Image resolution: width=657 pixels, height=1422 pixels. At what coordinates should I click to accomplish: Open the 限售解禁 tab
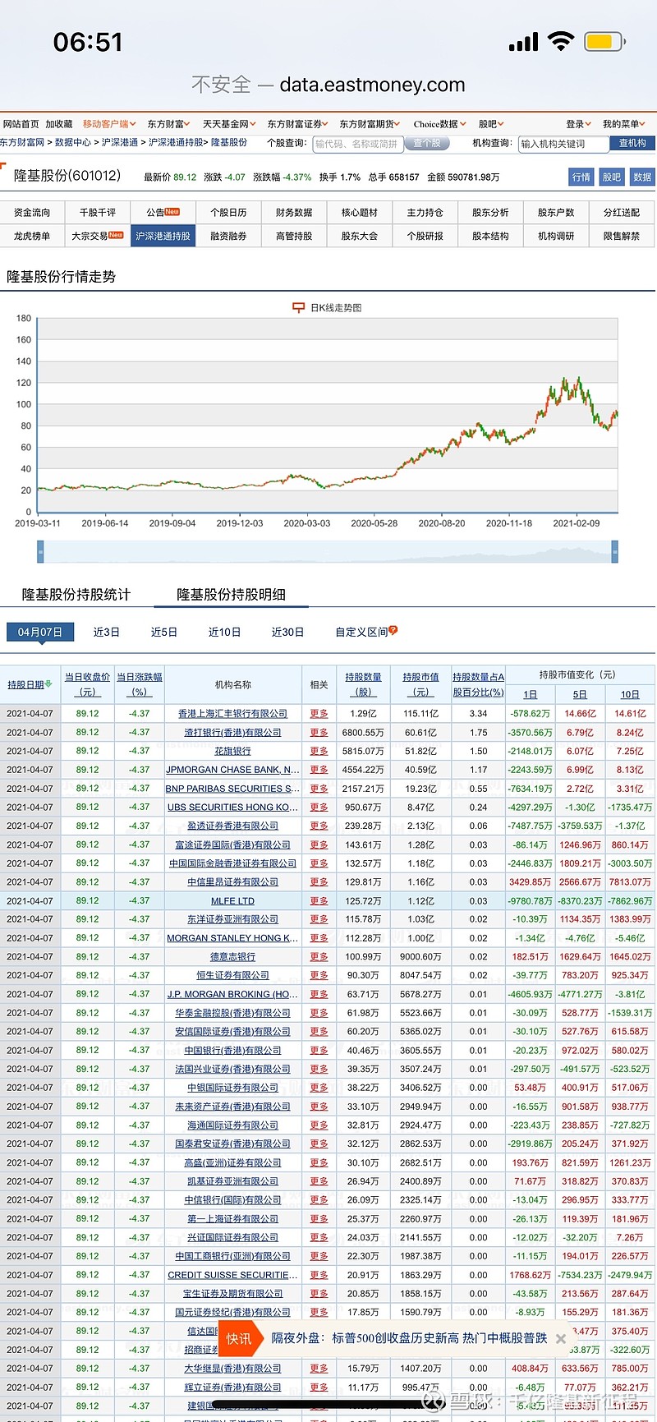click(622, 236)
